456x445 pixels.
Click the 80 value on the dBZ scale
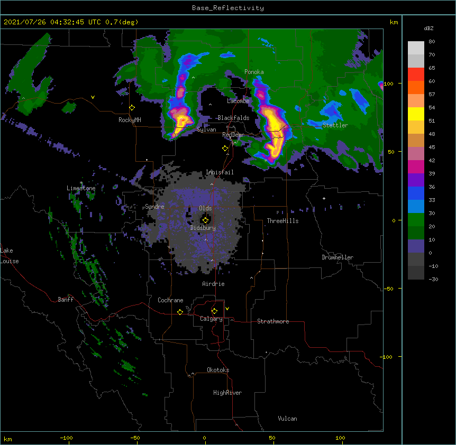coord(432,42)
